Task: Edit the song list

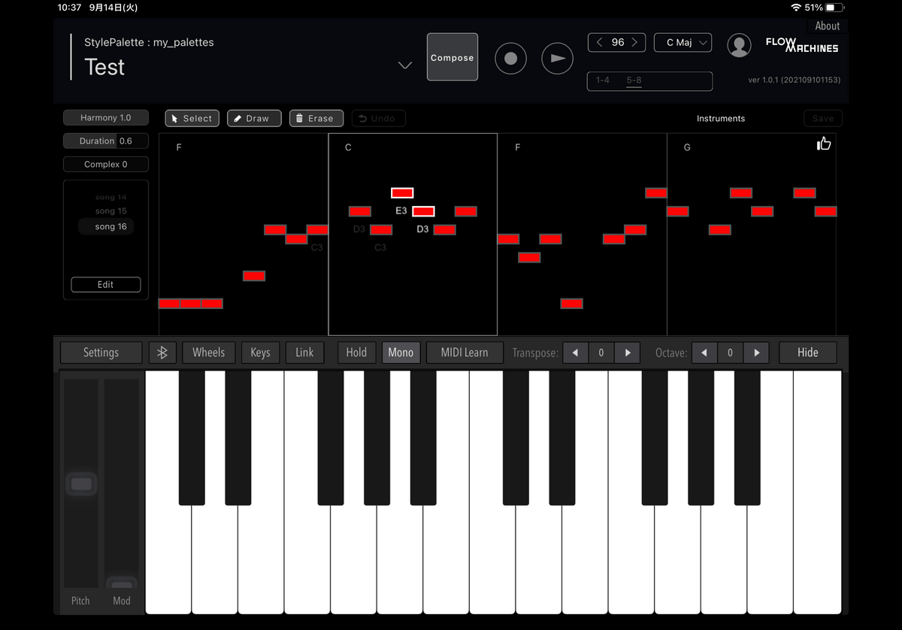Action: click(x=105, y=284)
